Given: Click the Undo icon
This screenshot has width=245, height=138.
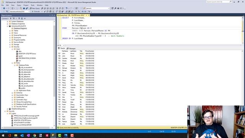Looking at the screenshot, I should (67, 8).
